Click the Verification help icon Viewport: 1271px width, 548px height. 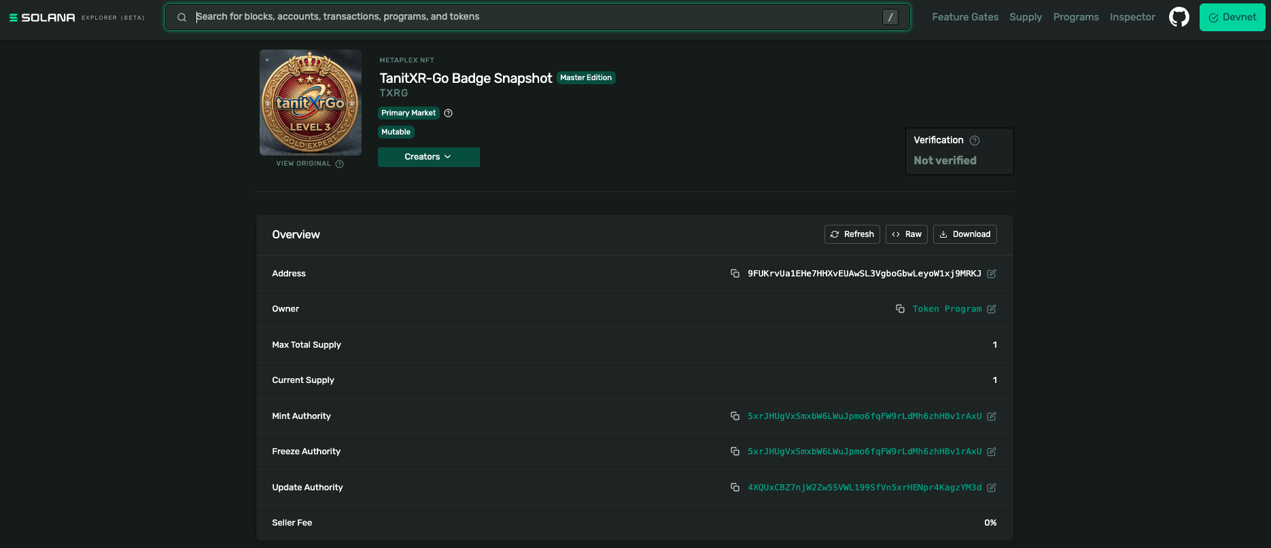click(x=975, y=141)
